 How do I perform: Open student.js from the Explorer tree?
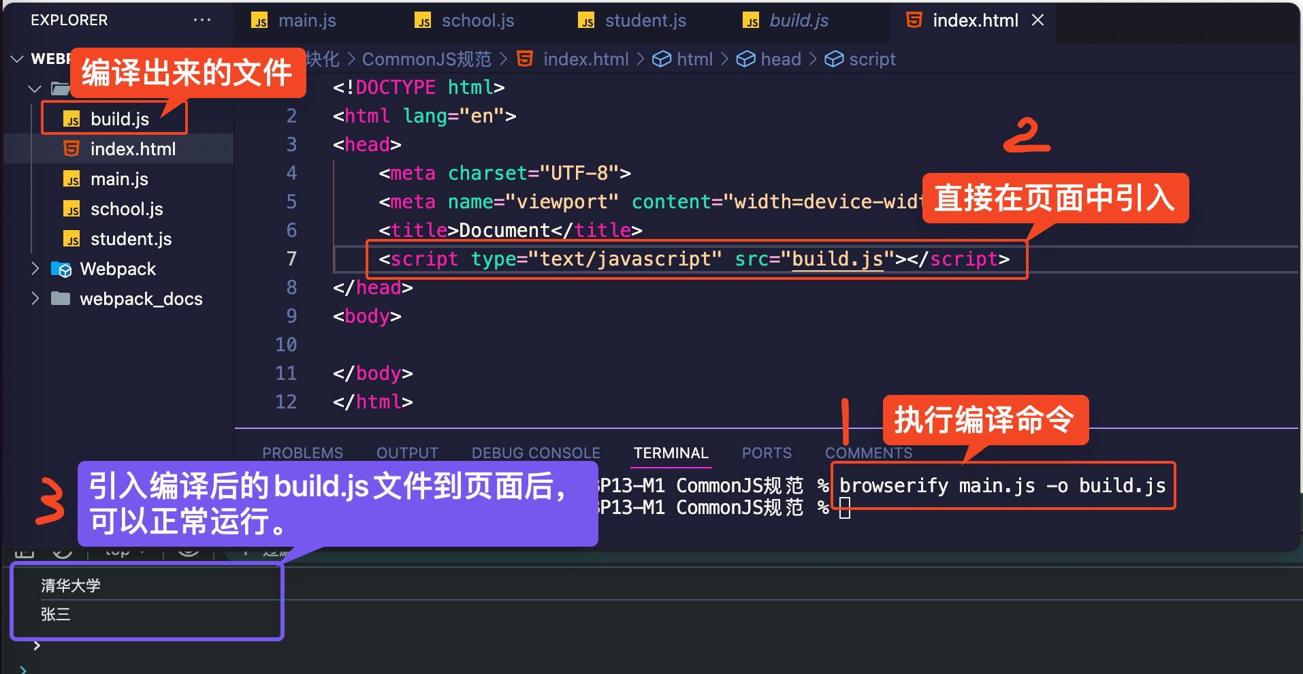point(131,239)
